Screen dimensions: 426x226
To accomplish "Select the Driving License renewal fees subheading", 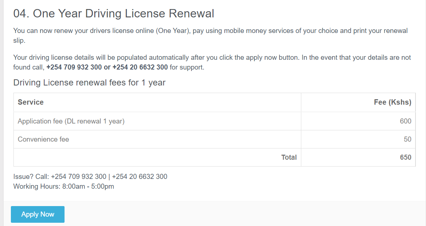I will point(89,83).
